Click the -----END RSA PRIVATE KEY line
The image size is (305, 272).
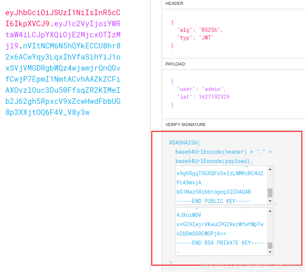click(x=220, y=243)
